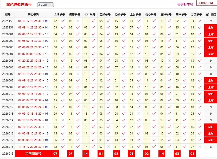Click the X mark in row 2026013 尘封杀号

coord(139,114)
